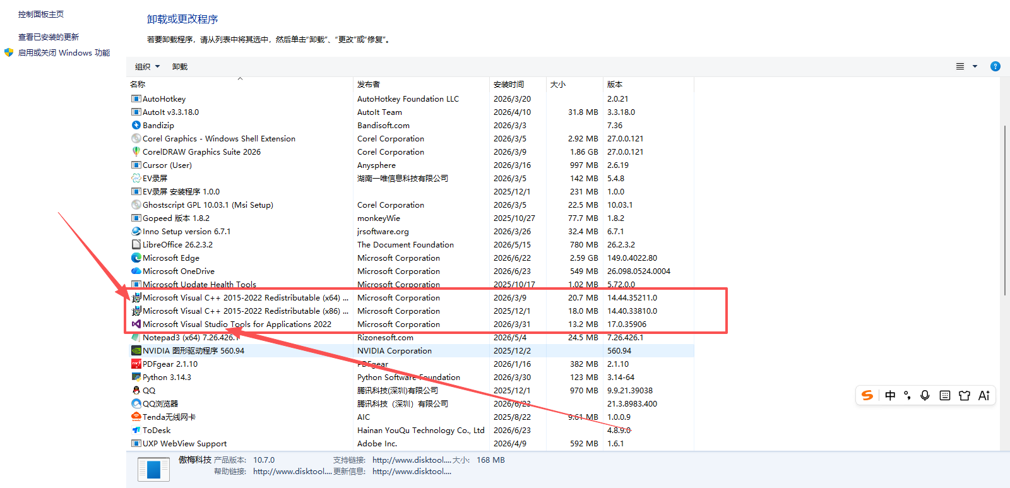Viewport: 1010px width, 488px height.
Task: Click version 26.098.0524.0004 cell
Action: coord(639,271)
